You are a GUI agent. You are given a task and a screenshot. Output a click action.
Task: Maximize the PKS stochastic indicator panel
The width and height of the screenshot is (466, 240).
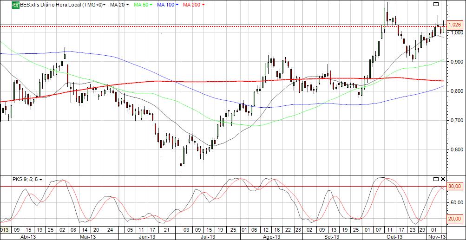436,179
